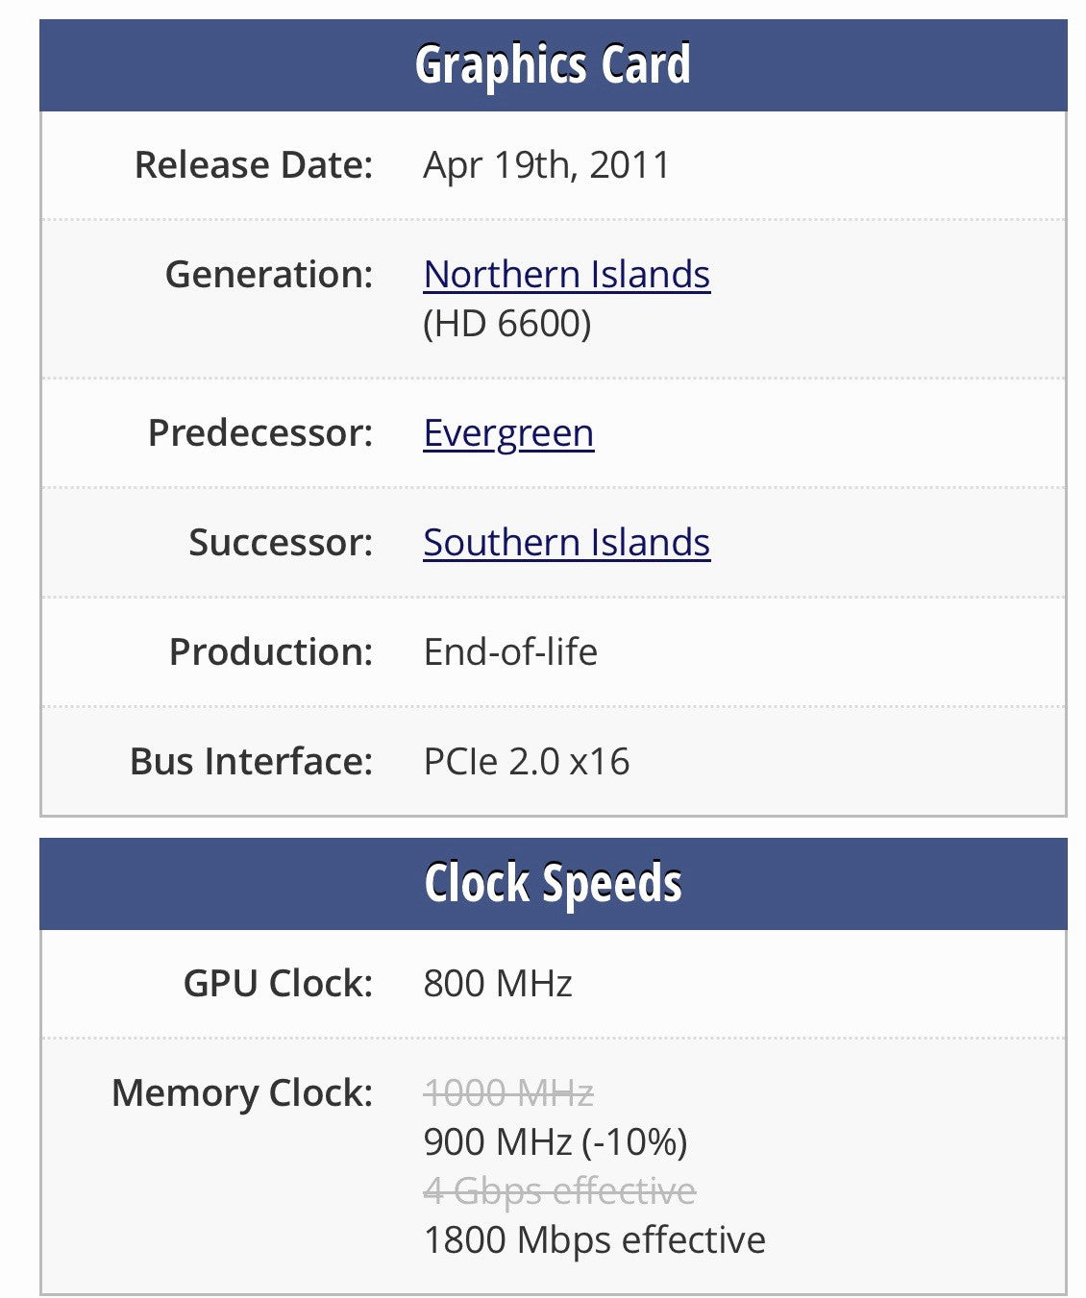Select the 800 MHz GPU clock value
This screenshot has width=1086, height=1298.
(x=499, y=982)
